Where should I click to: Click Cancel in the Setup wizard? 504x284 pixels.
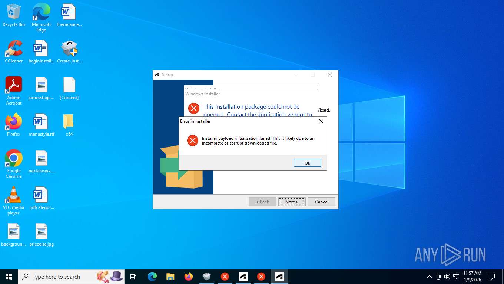(322, 202)
